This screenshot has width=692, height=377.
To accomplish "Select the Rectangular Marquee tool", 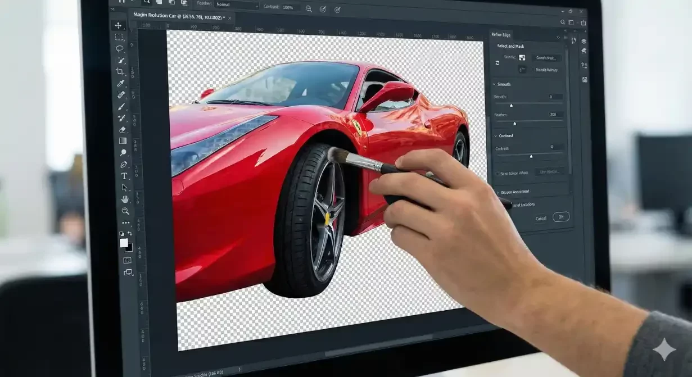I will click(119, 37).
